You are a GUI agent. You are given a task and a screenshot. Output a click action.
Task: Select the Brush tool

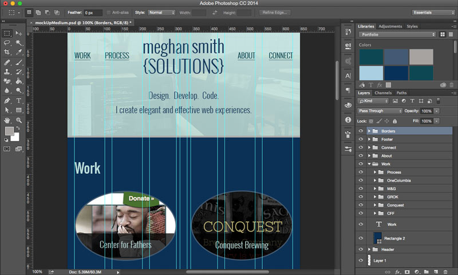(19, 62)
